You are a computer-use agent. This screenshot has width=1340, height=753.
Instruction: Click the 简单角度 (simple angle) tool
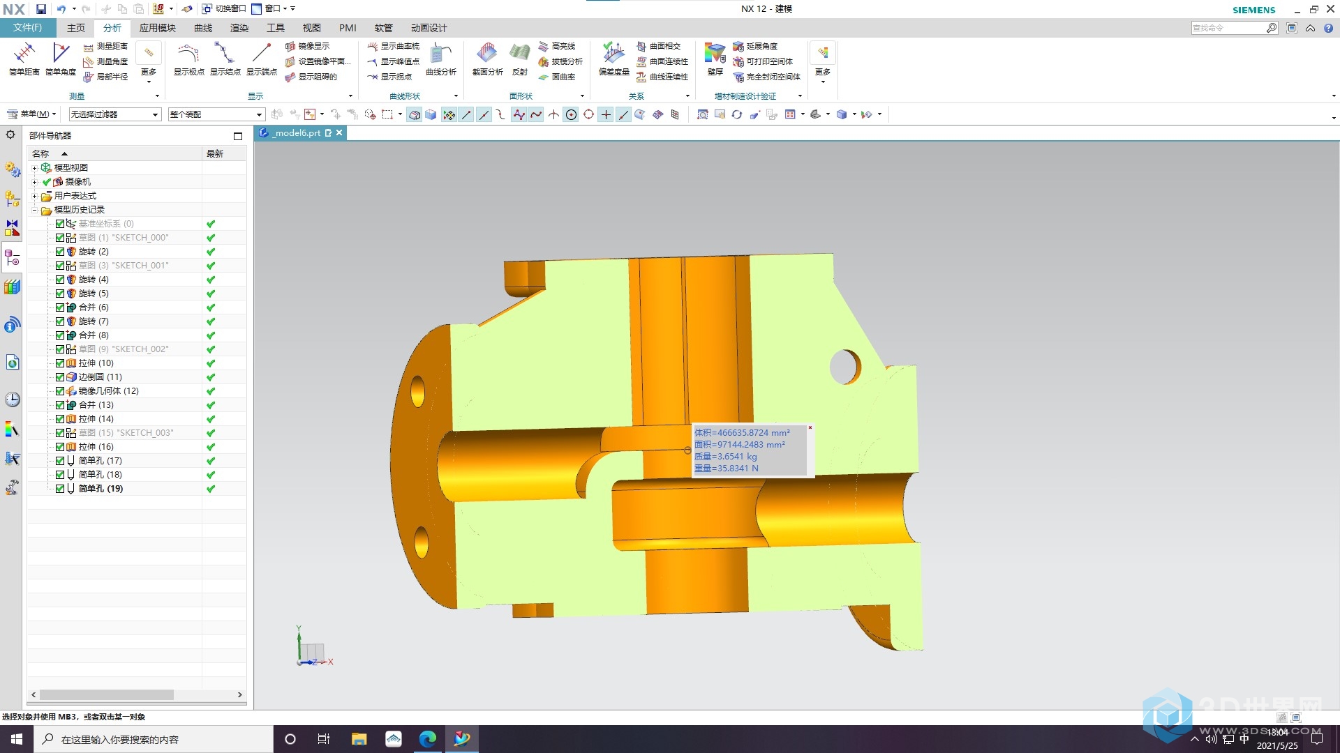pyautogui.click(x=61, y=59)
